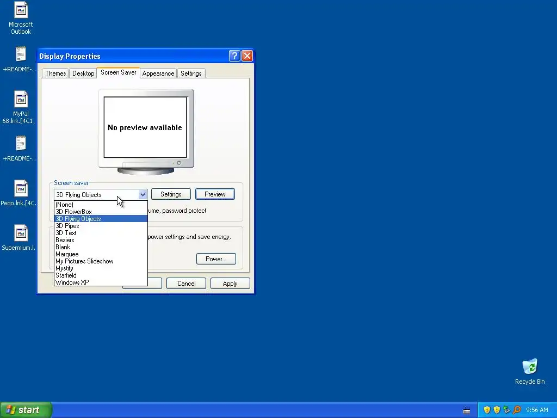Click the orange magnifier tray icon
The height and width of the screenshot is (418, 557).
(x=517, y=410)
